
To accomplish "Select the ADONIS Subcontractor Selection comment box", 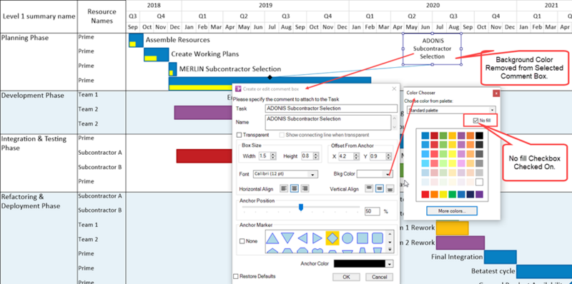I will click(x=432, y=49).
